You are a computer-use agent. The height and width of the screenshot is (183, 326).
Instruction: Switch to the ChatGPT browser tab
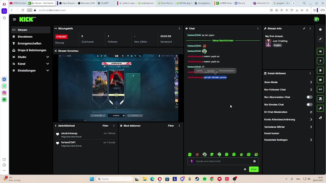coord(103,3)
